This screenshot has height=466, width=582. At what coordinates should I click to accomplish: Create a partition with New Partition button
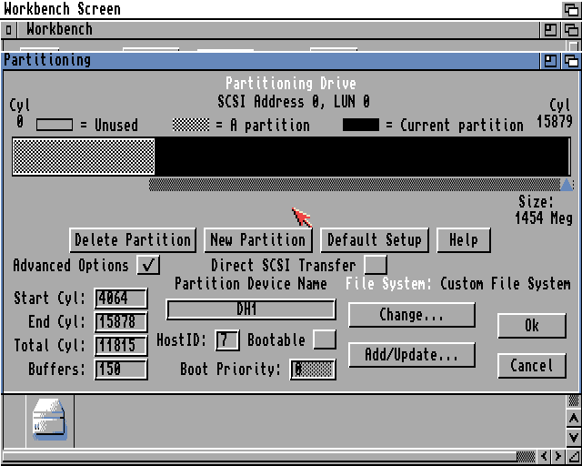[x=257, y=240]
